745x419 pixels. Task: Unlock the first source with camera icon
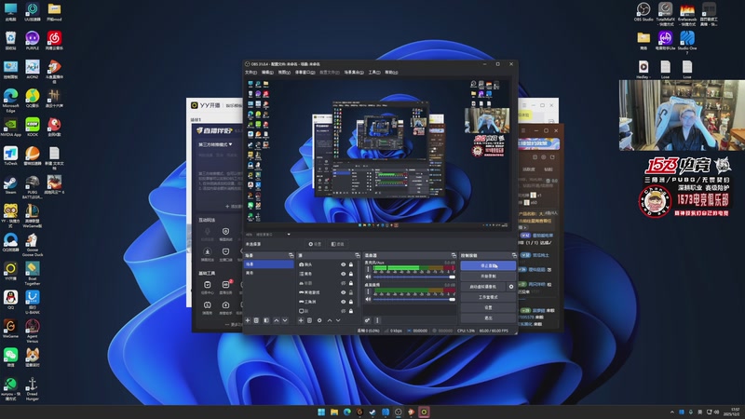[x=351, y=264]
